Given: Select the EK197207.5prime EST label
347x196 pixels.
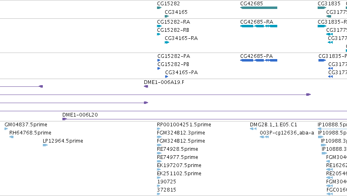Looking at the screenshot, I should pos(179,165).
